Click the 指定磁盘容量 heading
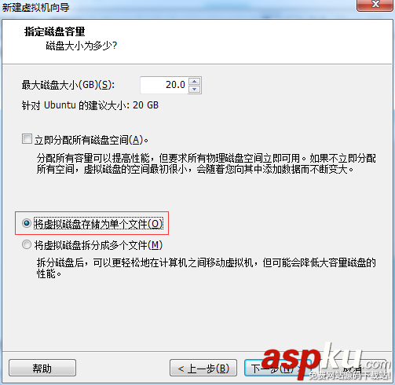Image resolution: width=395 pixels, height=385 pixels. point(55,31)
